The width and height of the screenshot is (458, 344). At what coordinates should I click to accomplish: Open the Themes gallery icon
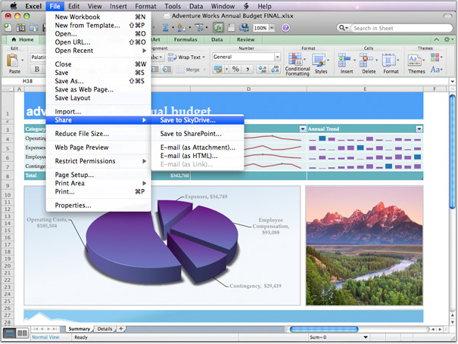coord(416,60)
